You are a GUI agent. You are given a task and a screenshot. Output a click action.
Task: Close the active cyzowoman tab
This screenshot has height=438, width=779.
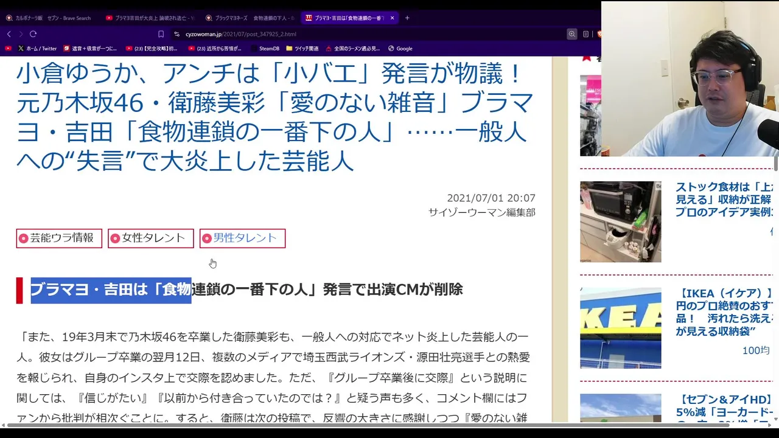pos(392,18)
